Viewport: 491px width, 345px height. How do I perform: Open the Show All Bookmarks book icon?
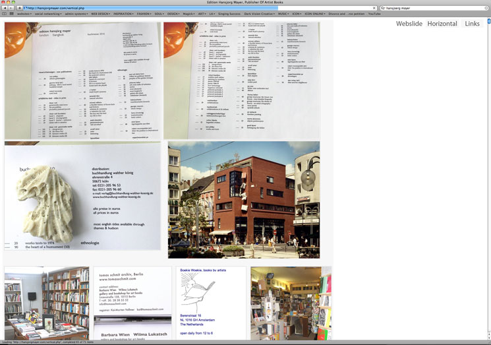pyautogui.click(x=5, y=13)
